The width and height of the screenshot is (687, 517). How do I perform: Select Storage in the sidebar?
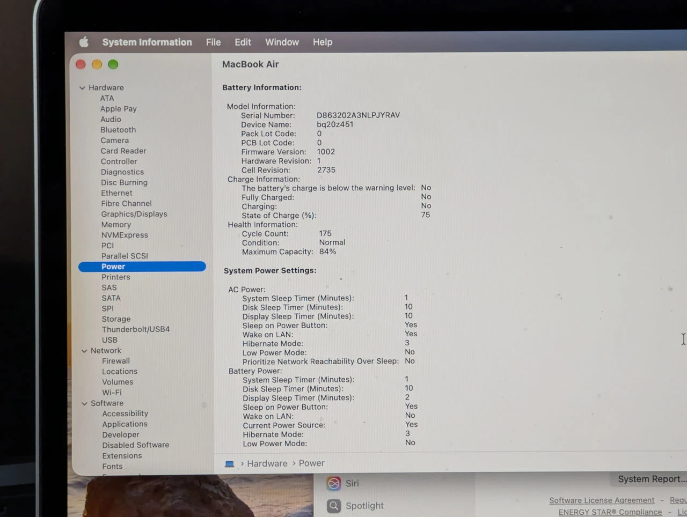pos(116,319)
